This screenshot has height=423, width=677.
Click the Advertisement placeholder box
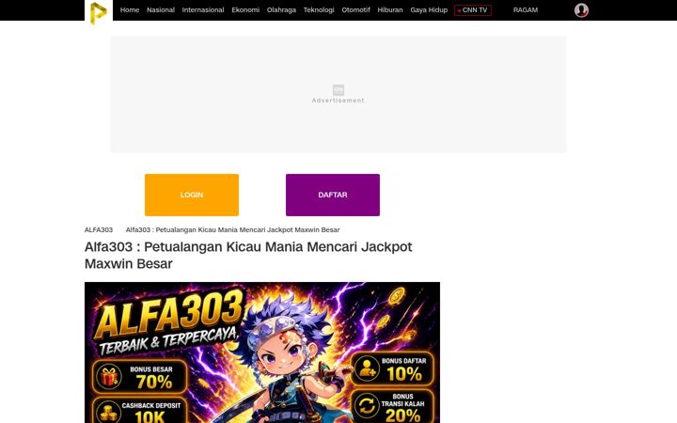(x=338, y=95)
